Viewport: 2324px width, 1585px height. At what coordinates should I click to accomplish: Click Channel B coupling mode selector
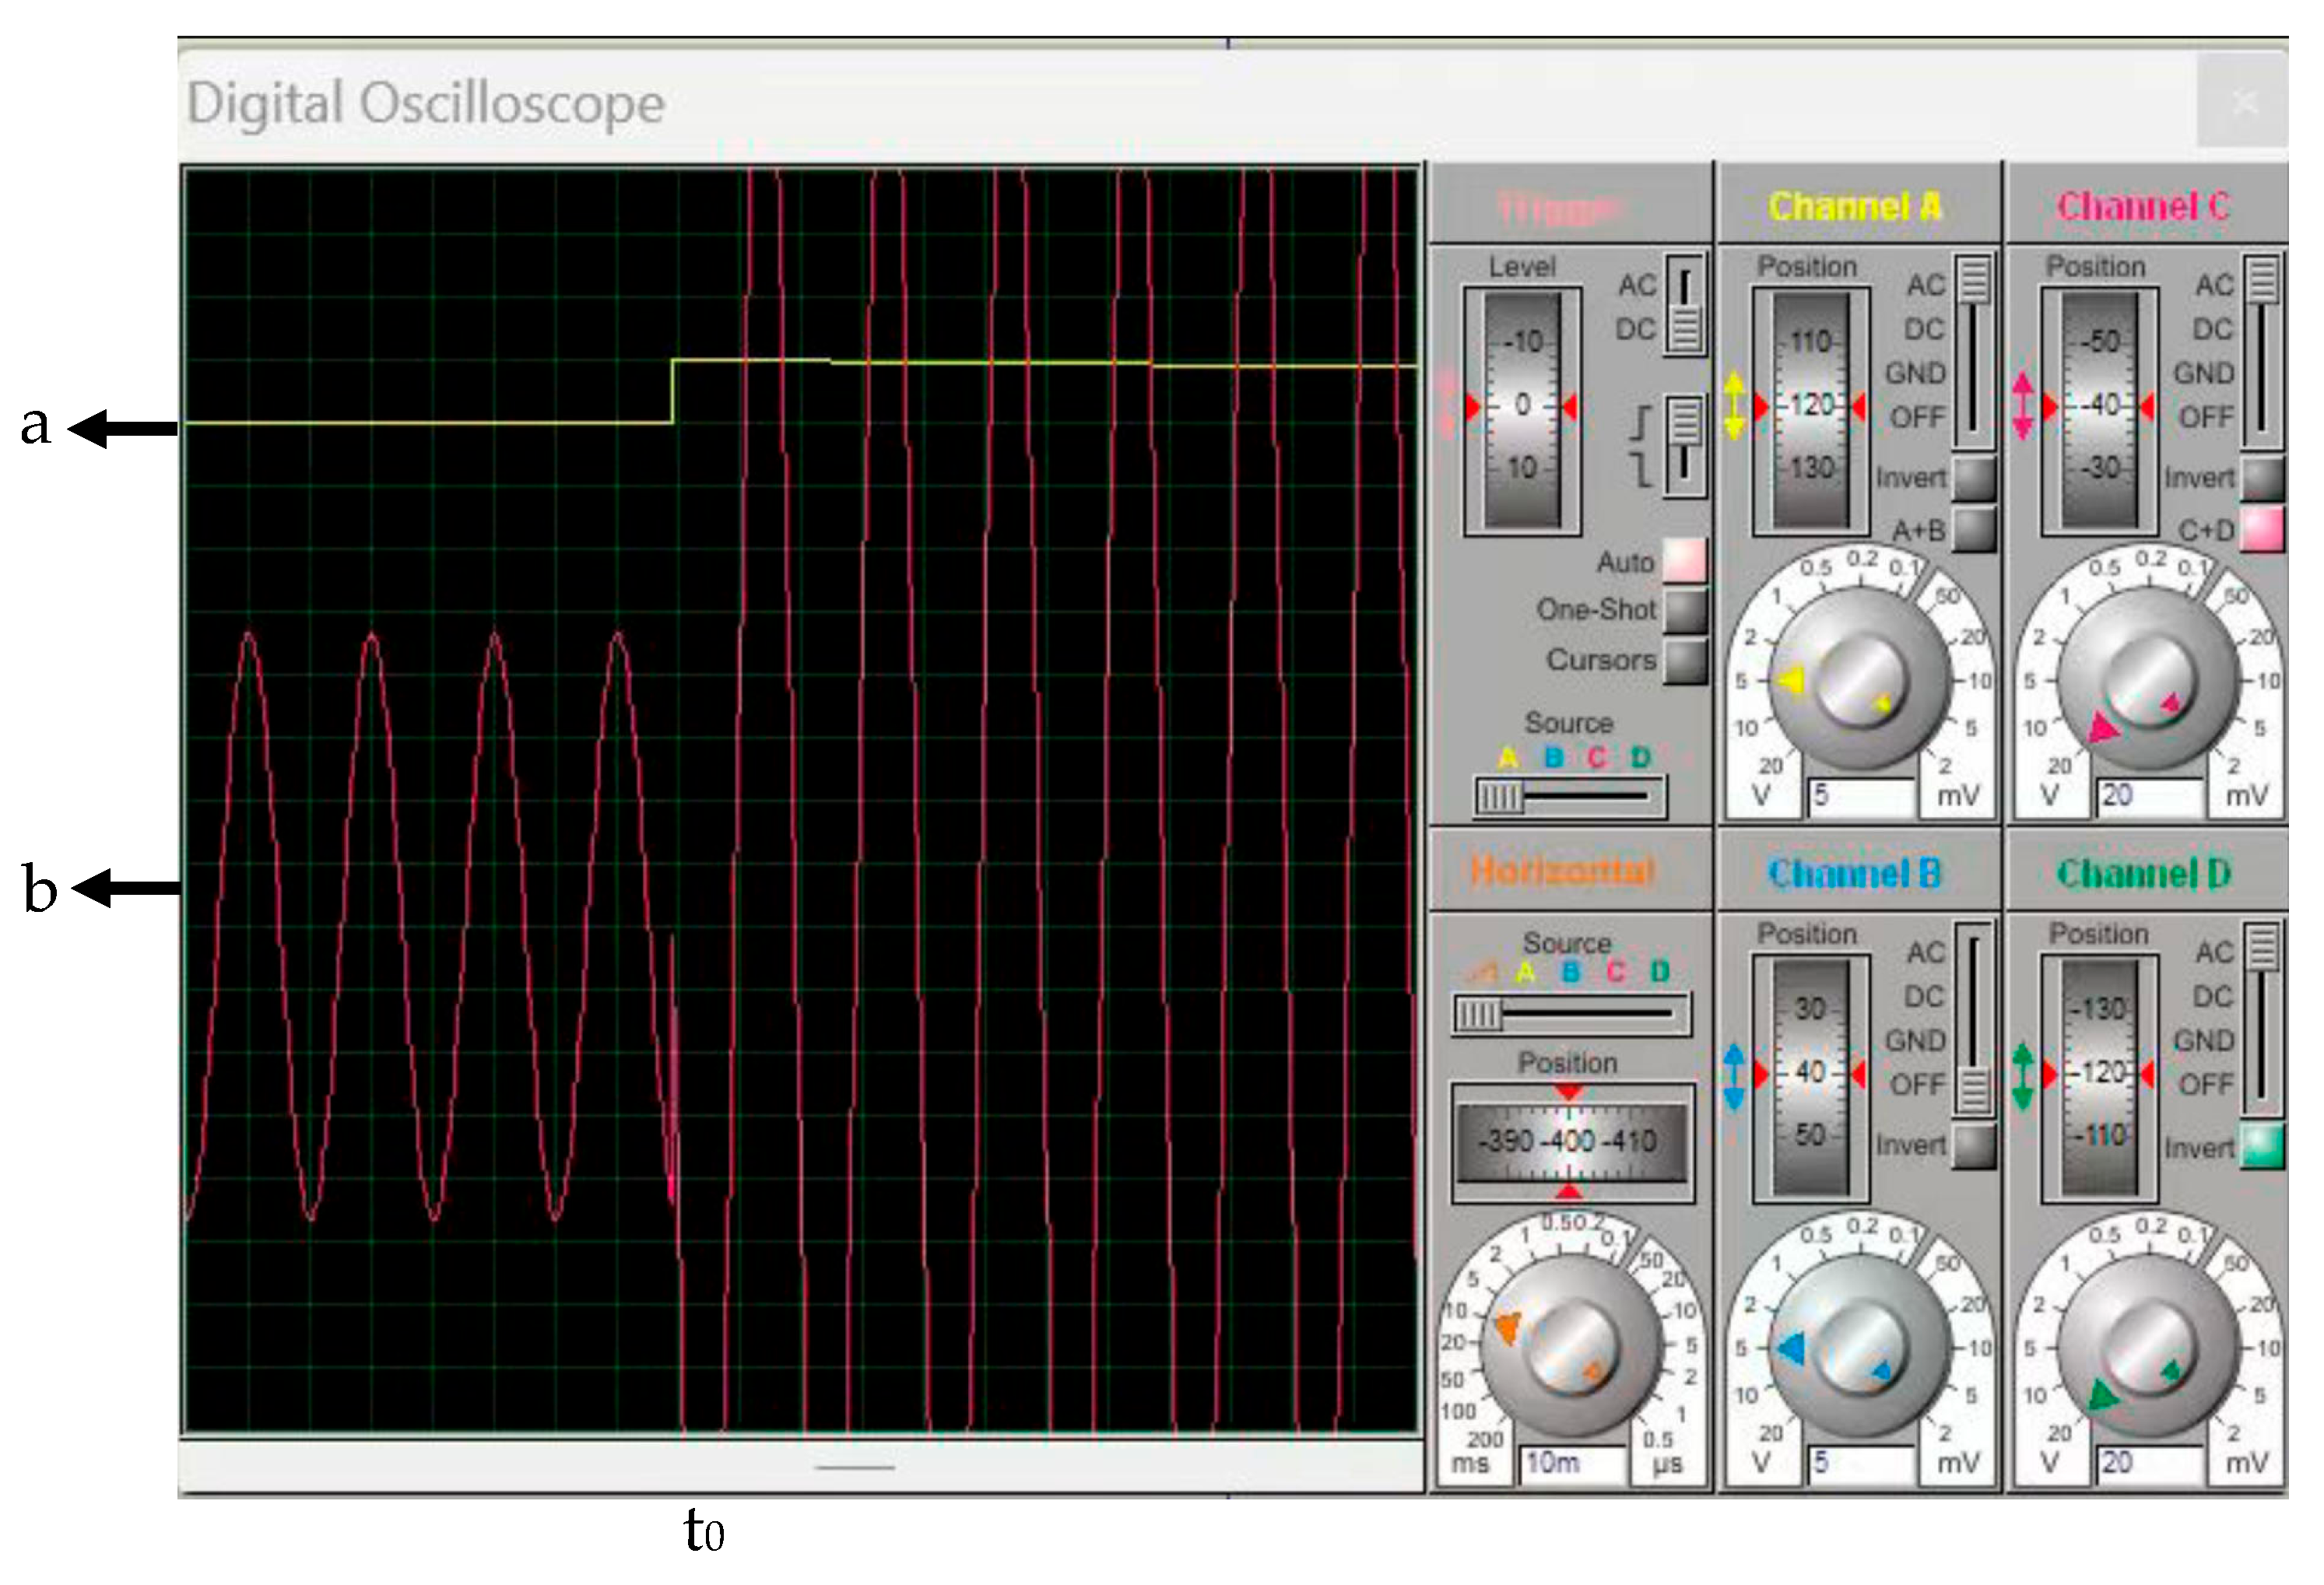pos(1973,1020)
